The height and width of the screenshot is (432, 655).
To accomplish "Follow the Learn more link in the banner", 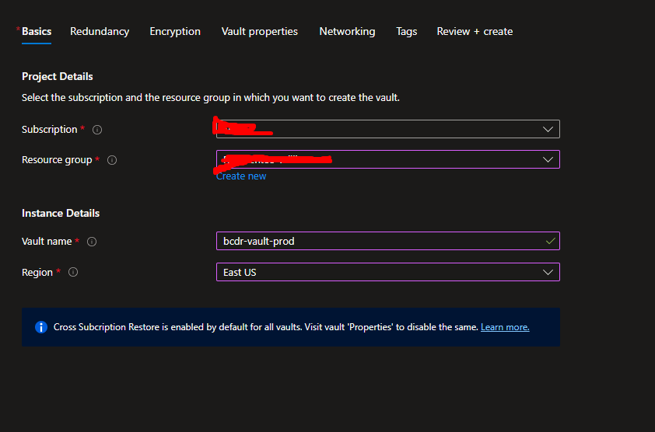I will [x=505, y=327].
